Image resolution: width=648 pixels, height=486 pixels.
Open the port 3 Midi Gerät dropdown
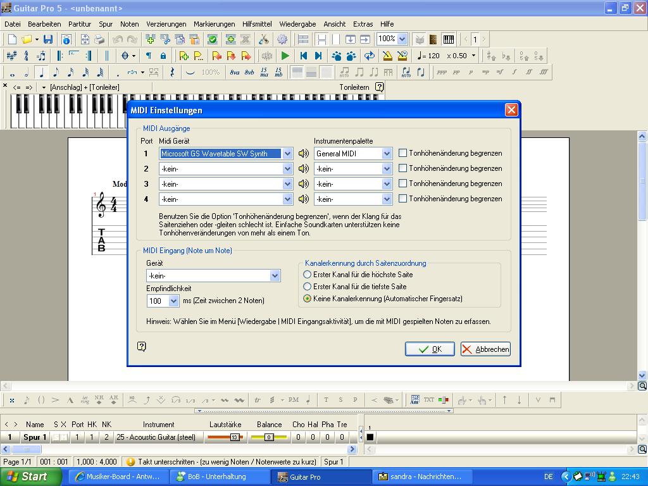tap(287, 184)
